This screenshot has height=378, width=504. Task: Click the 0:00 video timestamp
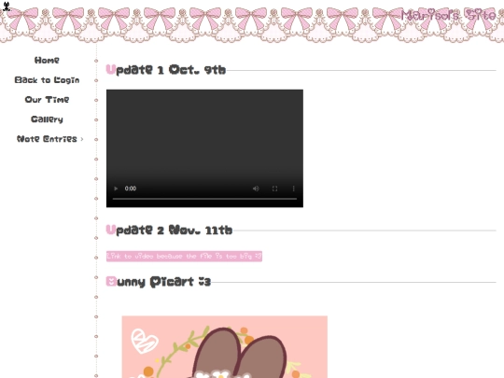tap(131, 189)
